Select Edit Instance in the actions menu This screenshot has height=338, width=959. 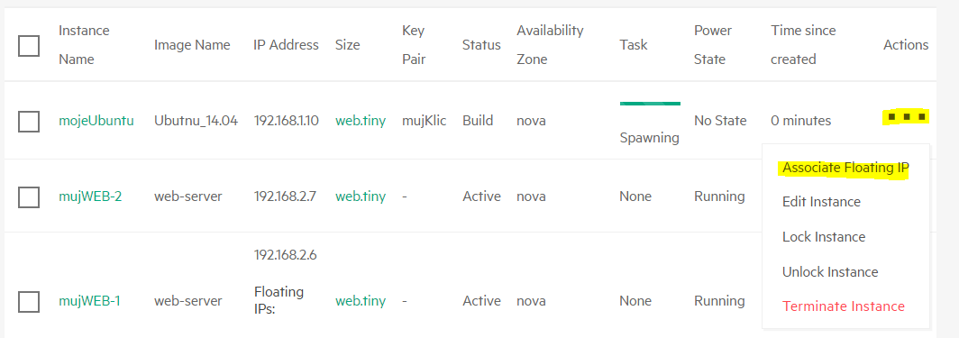pos(821,202)
